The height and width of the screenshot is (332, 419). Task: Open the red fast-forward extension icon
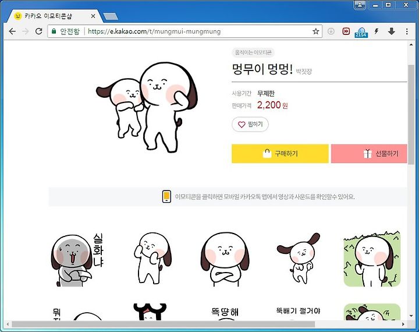coord(346,31)
